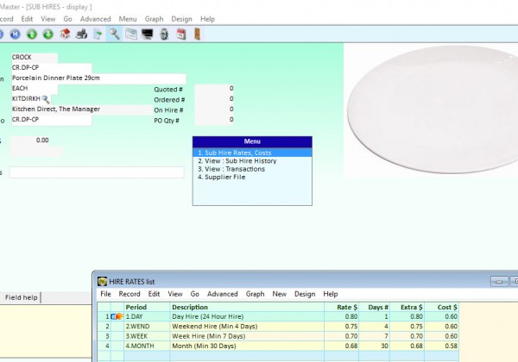
Task: Click the red house home icon
Action: click(65, 34)
